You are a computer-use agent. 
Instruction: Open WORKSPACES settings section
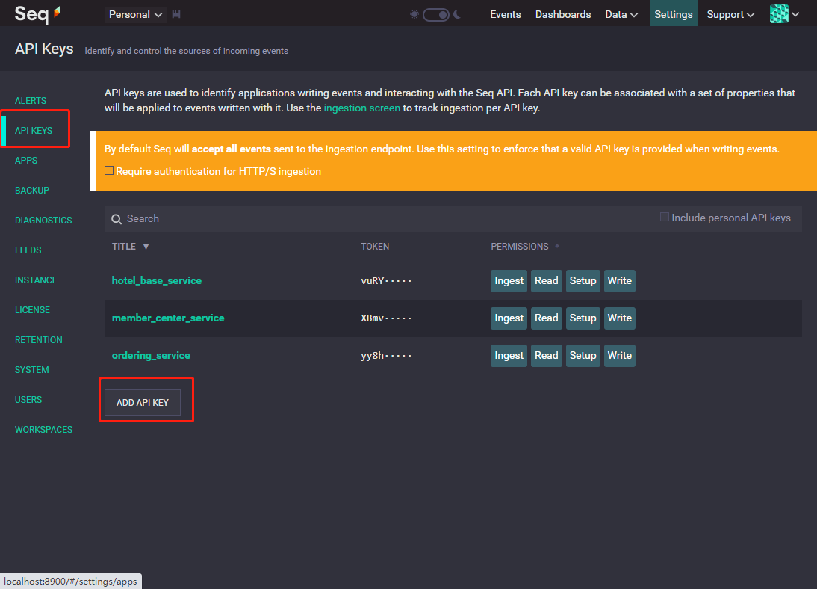tap(44, 430)
